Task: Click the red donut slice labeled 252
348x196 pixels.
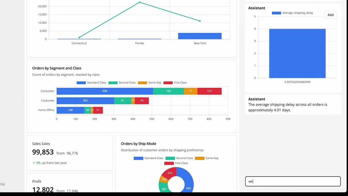Action: 170,173
